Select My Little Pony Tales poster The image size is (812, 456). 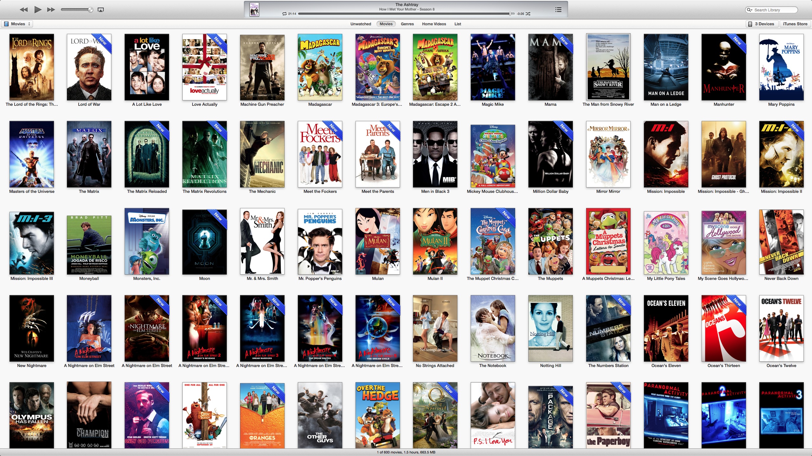(x=666, y=243)
